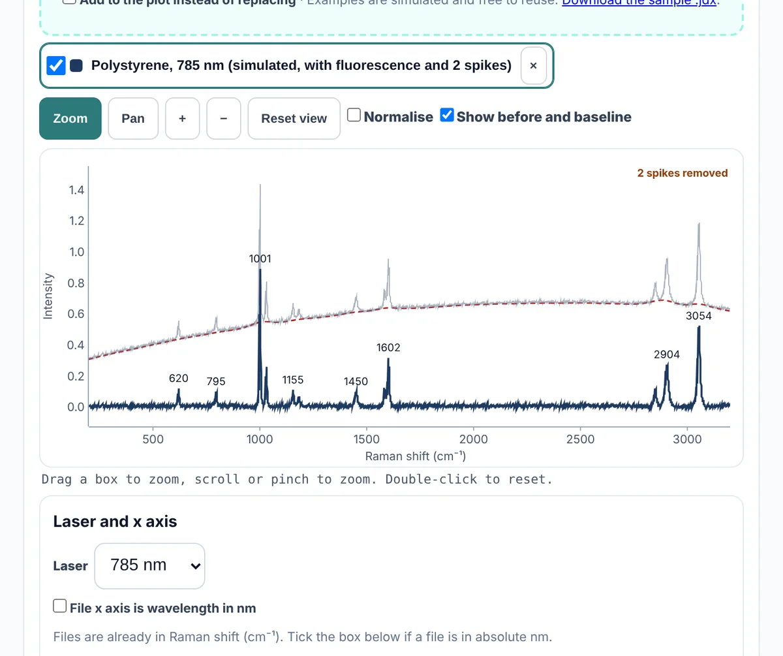Untick Show before and baseline
The height and width of the screenshot is (656, 783).
[x=448, y=116]
